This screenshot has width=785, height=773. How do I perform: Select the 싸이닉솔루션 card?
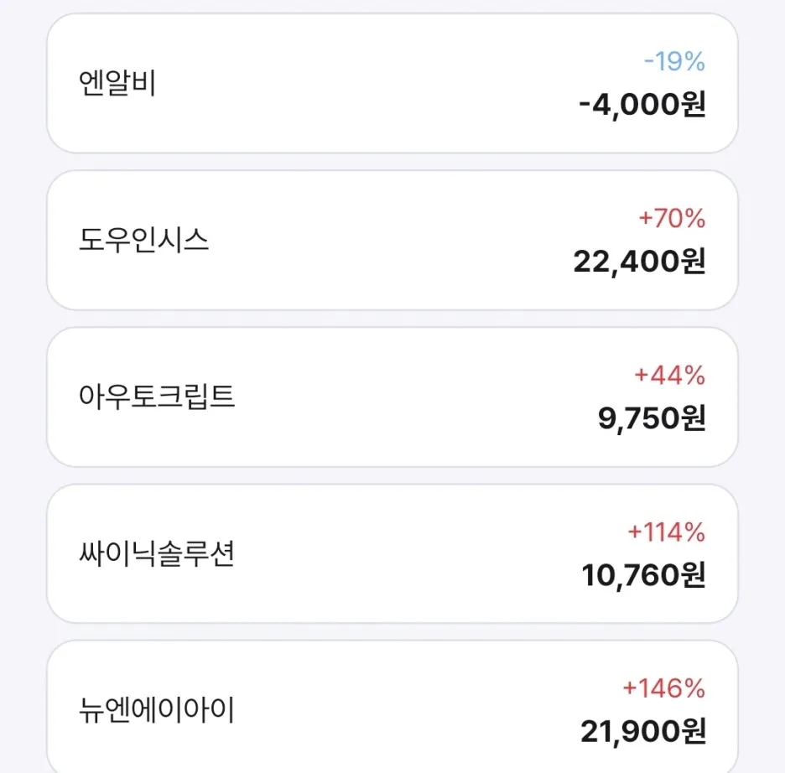[x=392, y=555]
